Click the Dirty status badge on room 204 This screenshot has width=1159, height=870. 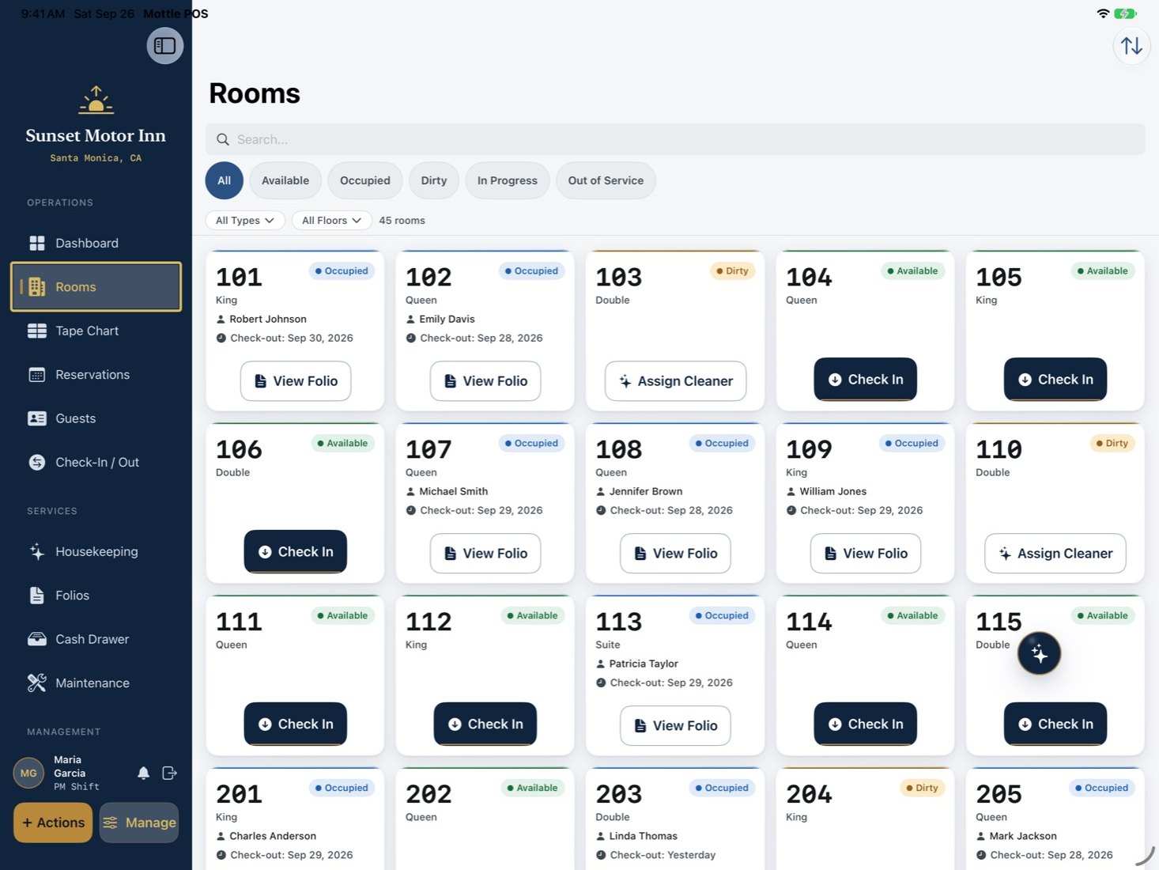click(x=923, y=788)
